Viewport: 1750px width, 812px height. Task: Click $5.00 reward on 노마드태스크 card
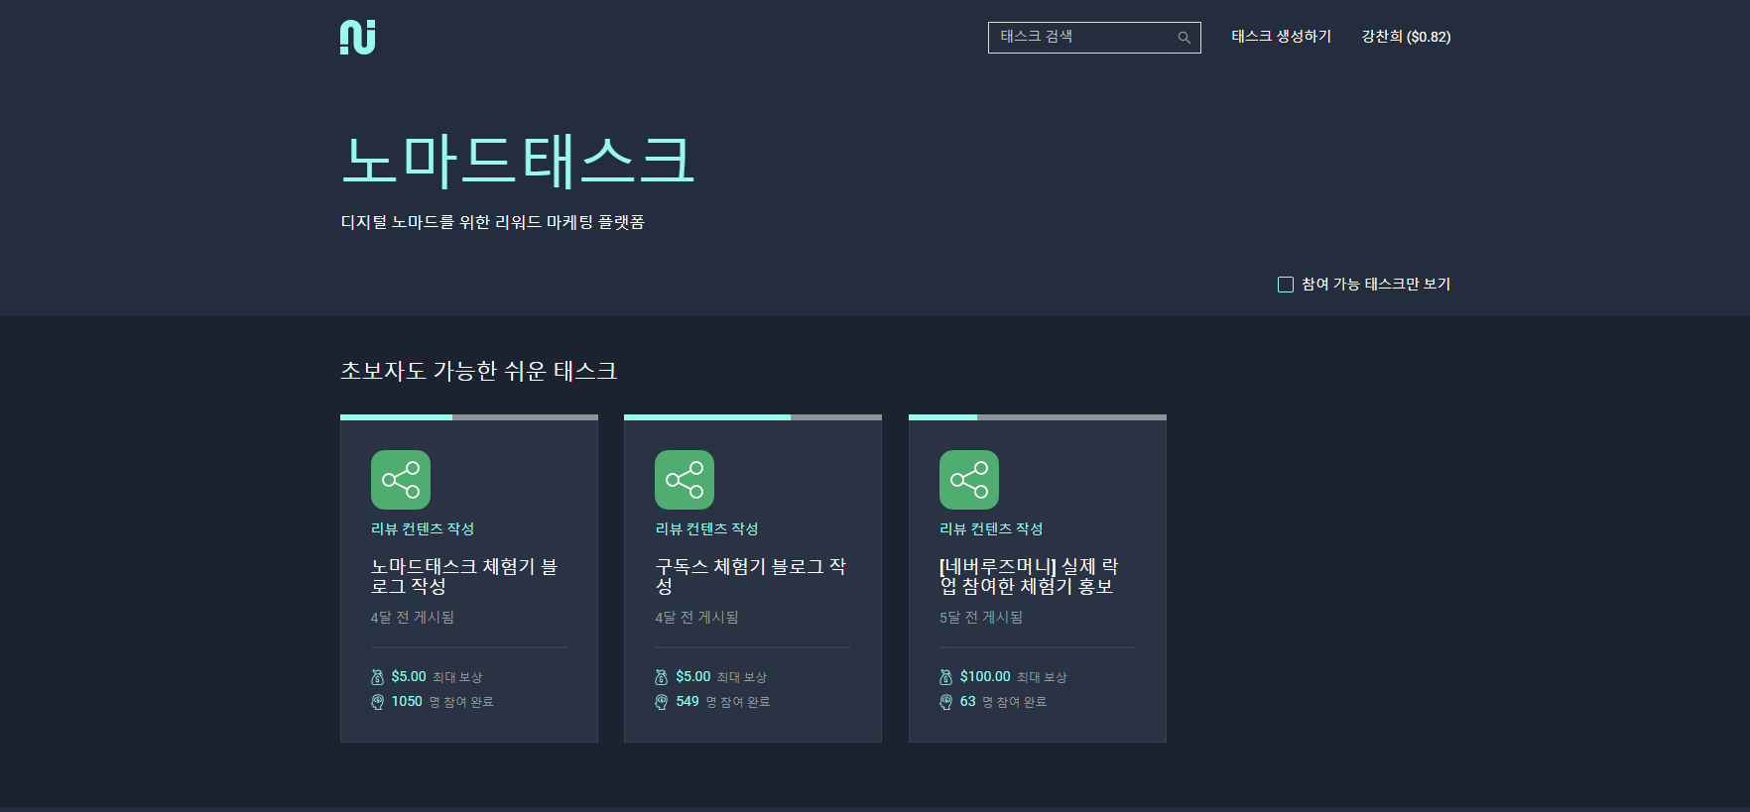409,677
